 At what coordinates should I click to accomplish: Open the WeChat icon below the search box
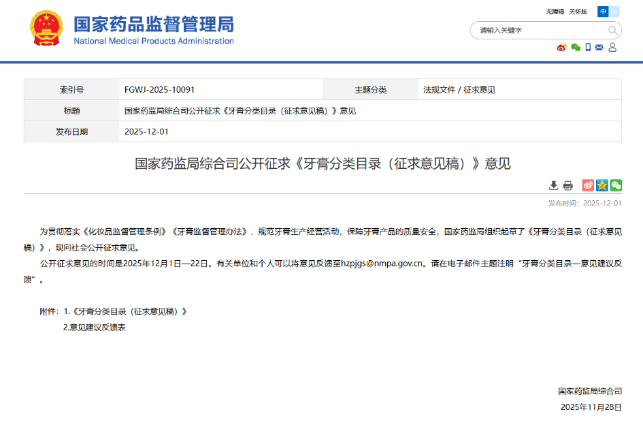click(576, 48)
